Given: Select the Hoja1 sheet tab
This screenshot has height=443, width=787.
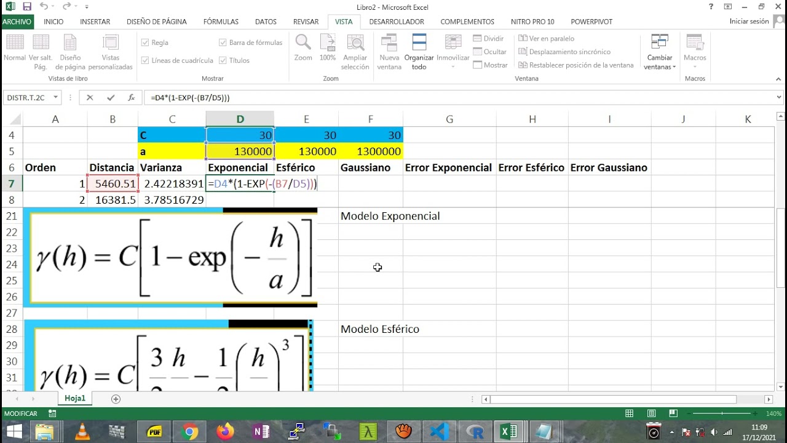Looking at the screenshot, I should [75, 398].
